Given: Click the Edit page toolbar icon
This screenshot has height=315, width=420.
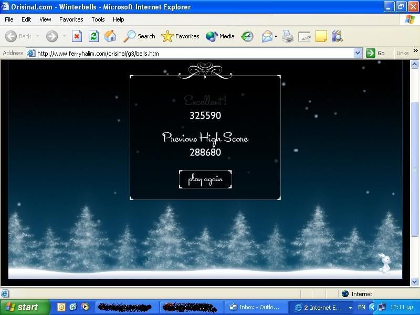Looking at the screenshot, I should coord(304,36).
